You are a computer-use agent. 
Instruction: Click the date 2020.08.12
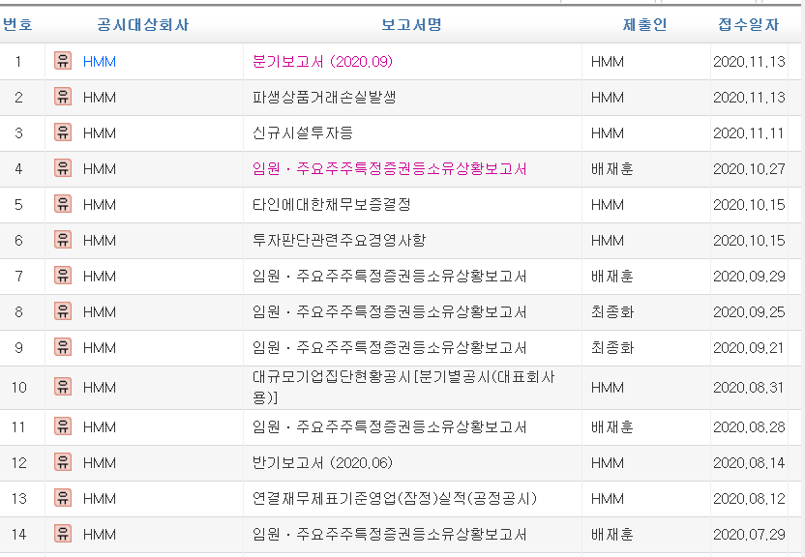point(749,499)
